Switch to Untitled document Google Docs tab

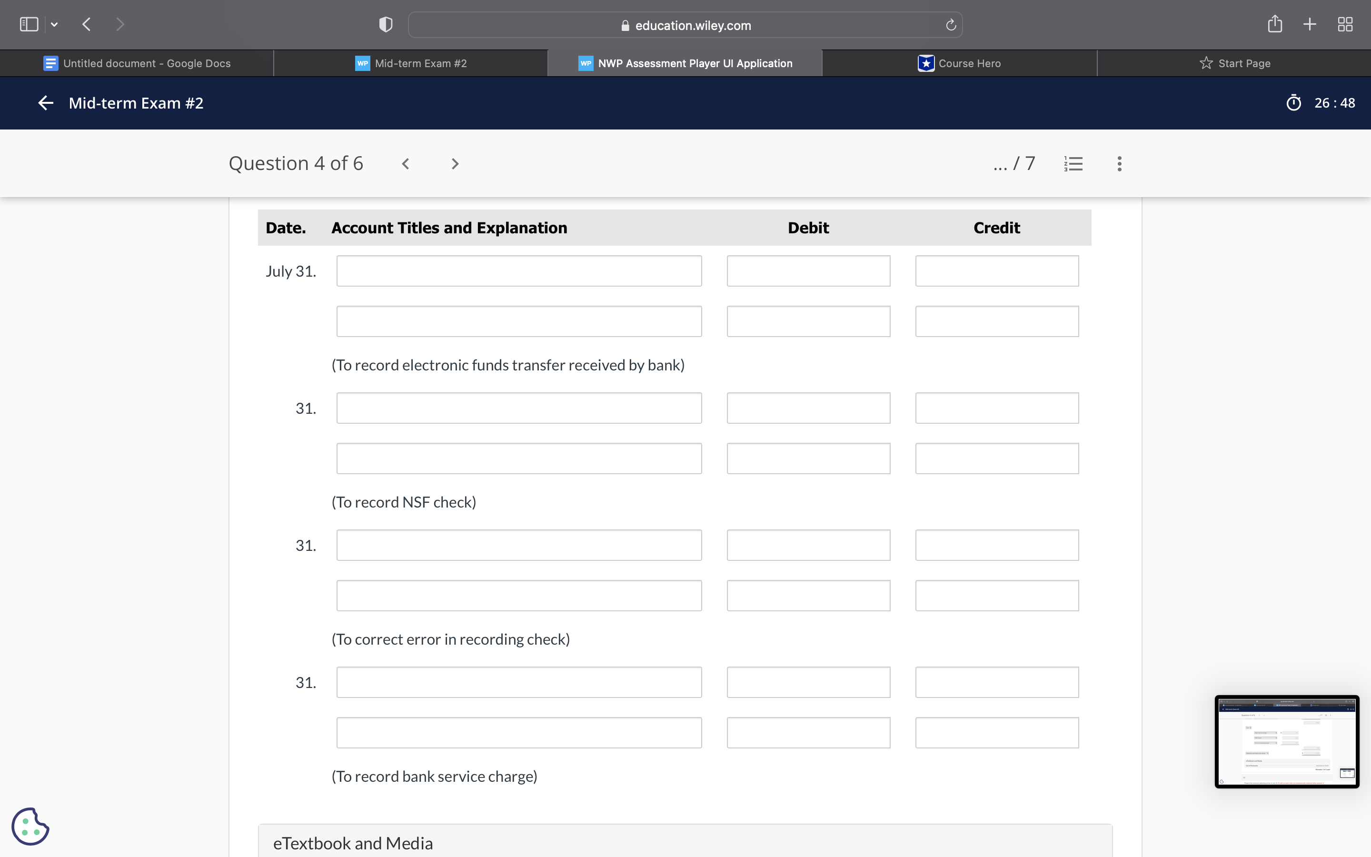[x=137, y=63]
